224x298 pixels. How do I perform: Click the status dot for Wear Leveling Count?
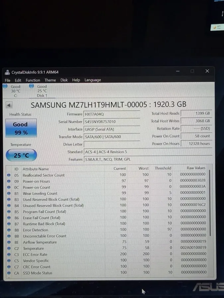point(9,193)
